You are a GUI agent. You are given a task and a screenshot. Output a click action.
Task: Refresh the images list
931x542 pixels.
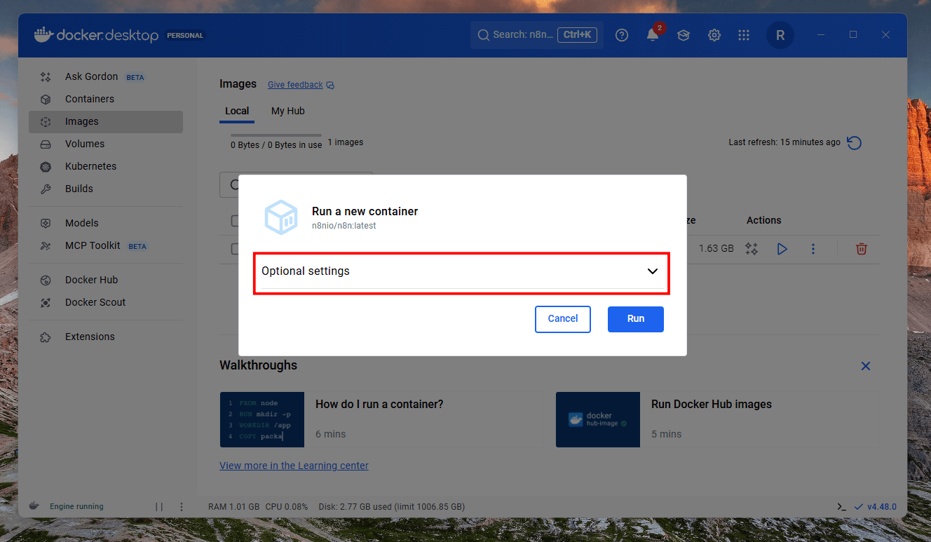pos(854,143)
